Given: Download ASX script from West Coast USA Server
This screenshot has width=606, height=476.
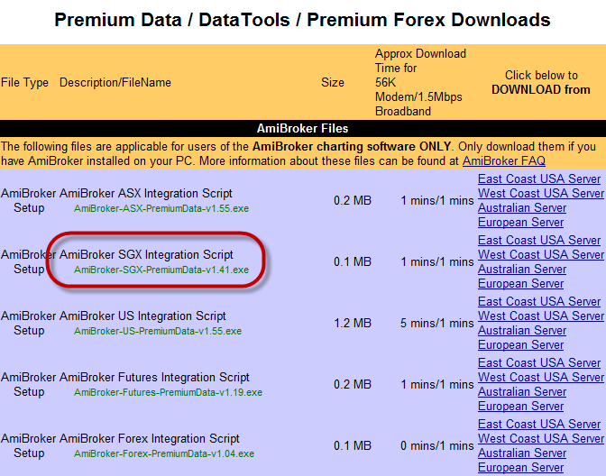Looking at the screenshot, I should coord(541,193).
